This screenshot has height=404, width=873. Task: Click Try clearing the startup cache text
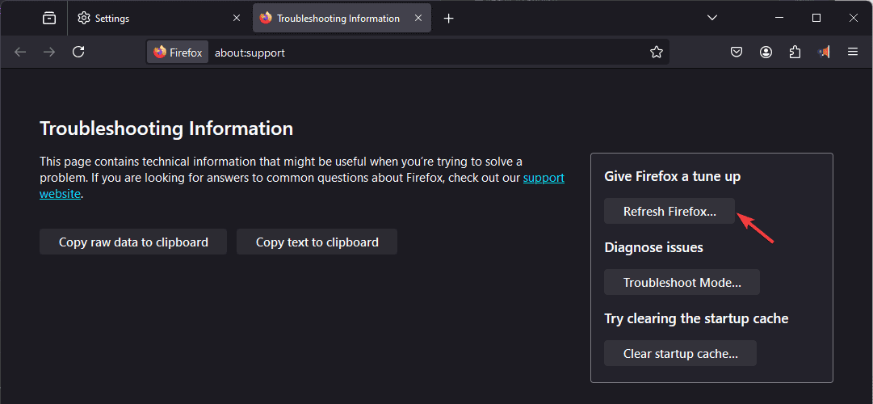pyautogui.click(x=696, y=318)
